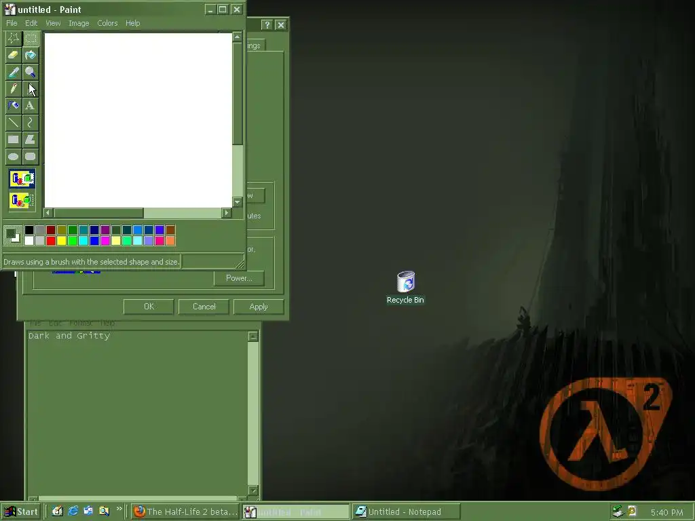This screenshot has height=521, width=695.
Task: Select the Polygon shape tool
Action: pos(31,140)
